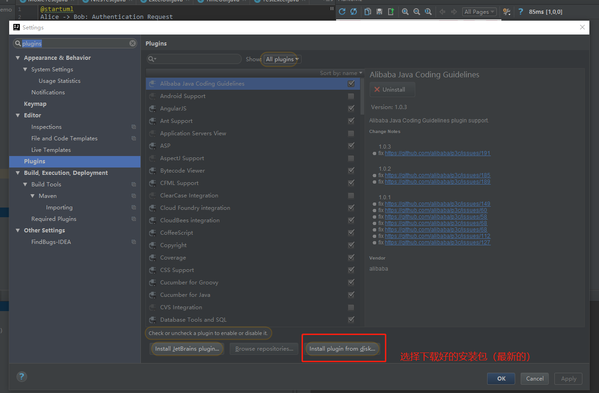Click the project-level icon beside File and Code Templates
The width and height of the screenshot is (599, 393).
(x=134, y=139)
